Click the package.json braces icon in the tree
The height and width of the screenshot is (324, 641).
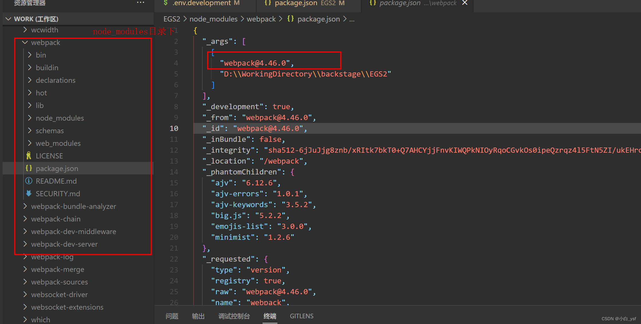29,168
